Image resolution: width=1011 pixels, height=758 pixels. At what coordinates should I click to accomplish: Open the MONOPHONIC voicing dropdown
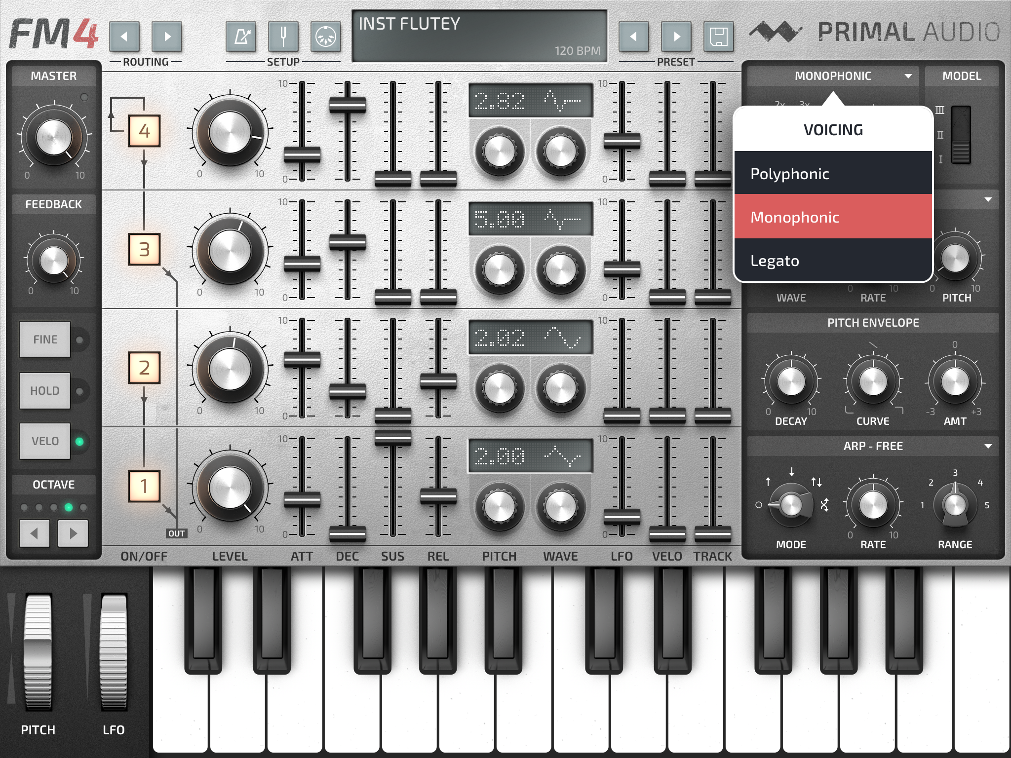pyautogui.click(x=833, y=76)
